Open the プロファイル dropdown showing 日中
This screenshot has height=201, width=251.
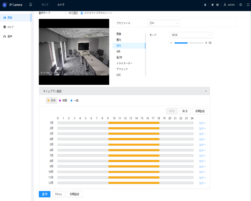[x=164, y=23]
